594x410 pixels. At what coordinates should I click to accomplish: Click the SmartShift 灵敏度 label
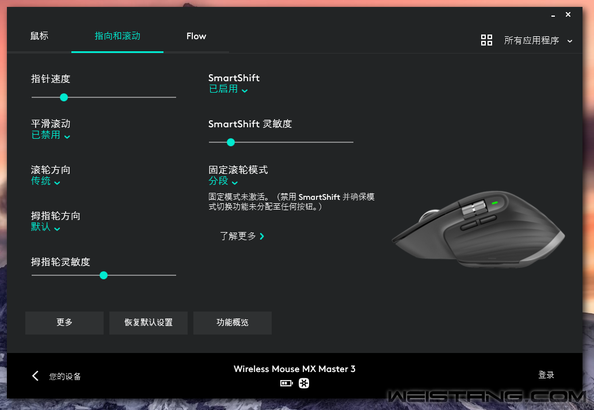[250, 124]
